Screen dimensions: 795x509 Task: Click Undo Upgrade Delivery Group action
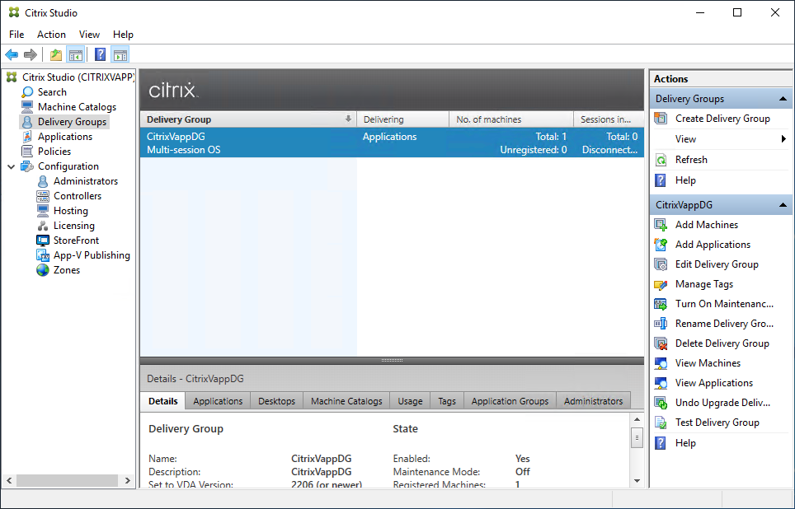point(722,403)
